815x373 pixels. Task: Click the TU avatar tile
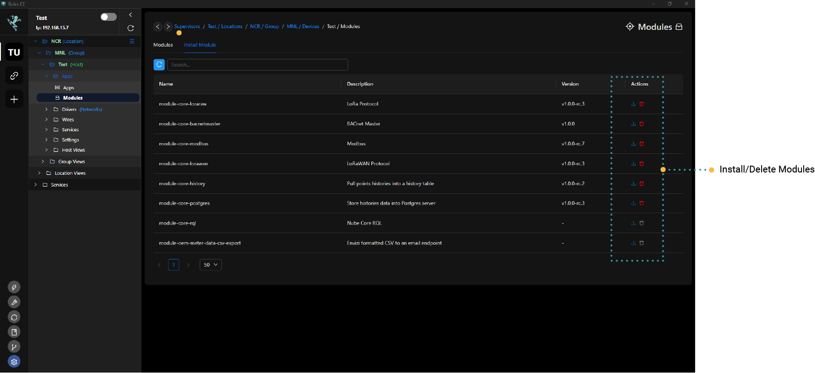tap(14, 52)
